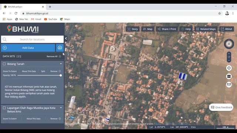Viewport: 237px width, 133px height.
Task: Click the Add Data button
Action: [x=28, y=48]
